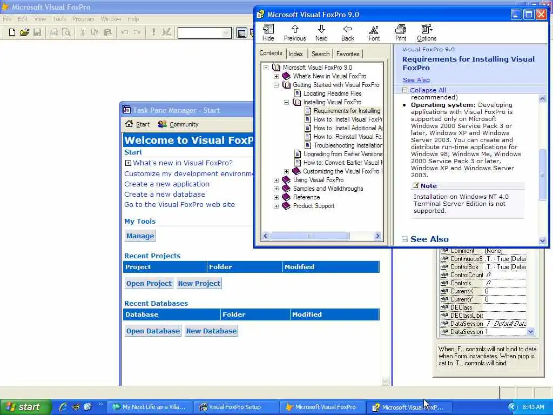This screenshot has width=553, height=415.
Task: Switch to the Index tab
Action: pyautogui.click(x=295, y=54)
